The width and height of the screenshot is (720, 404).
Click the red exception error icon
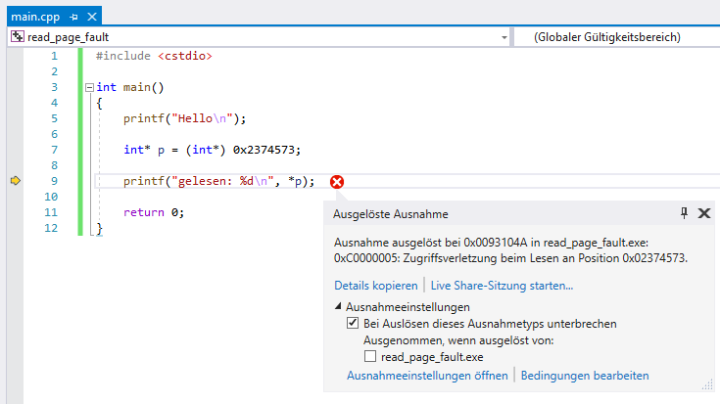pyautogui.click(x=337, y=181)
